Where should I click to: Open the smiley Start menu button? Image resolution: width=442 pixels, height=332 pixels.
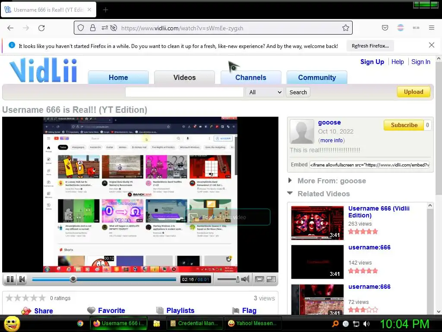(12, 323)
